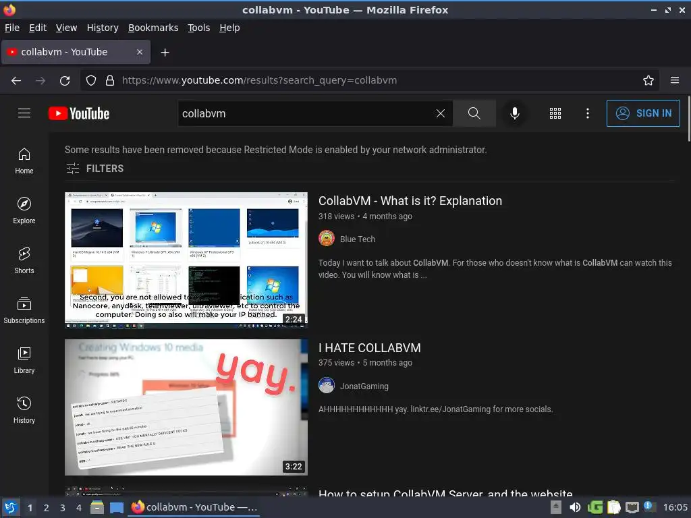The height and width of the screenshot is (518, 691).
Task: Open 'CollabVM - What is it? Explanation' title
Action: point(410,201)
